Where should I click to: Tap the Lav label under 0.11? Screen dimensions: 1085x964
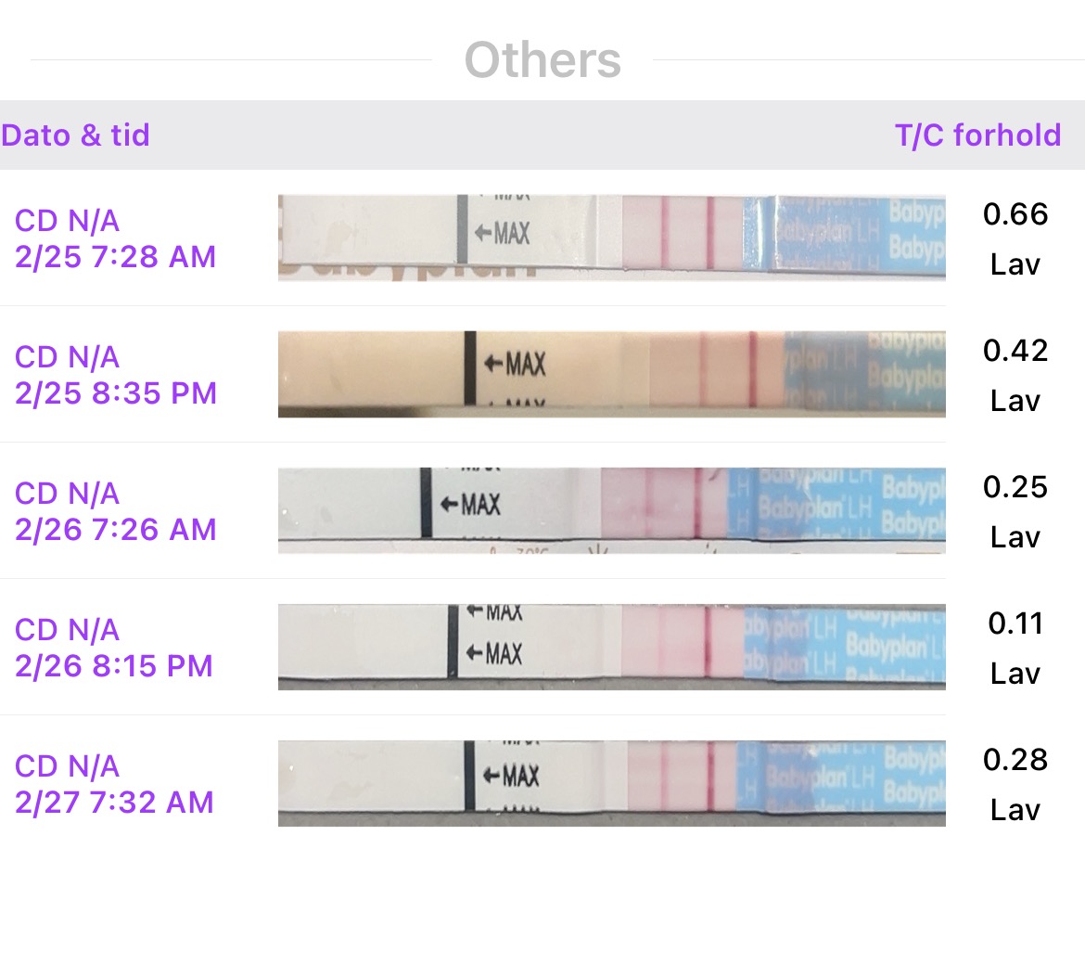pyautogui.click(x=1015, y=675)
